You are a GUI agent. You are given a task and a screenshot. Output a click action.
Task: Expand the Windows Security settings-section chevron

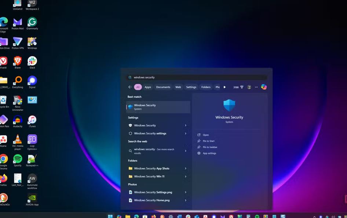click(x=186, y=125)
